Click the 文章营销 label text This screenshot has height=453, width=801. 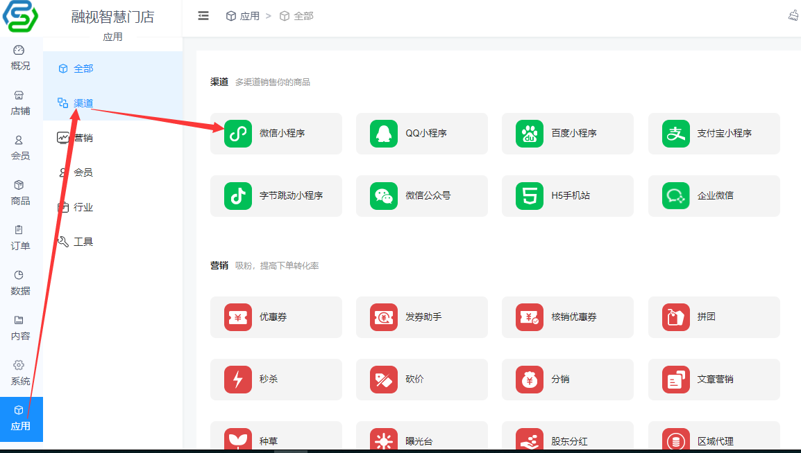(715, 379)
